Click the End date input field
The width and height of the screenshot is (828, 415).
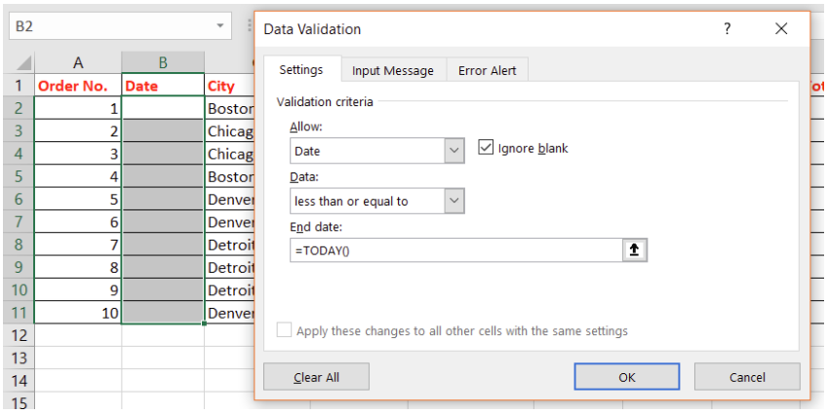click(456, 250)
